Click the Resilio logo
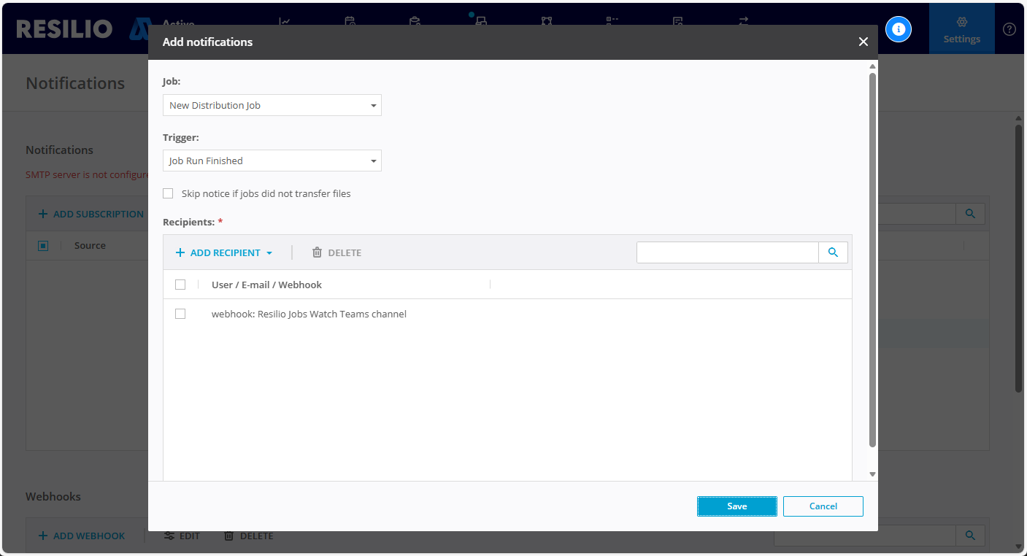This screenshot has width=1027, height=556. 64,29
